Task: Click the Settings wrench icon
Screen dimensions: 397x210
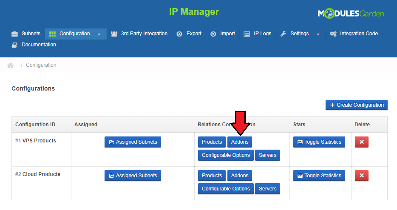Action: 284,34
